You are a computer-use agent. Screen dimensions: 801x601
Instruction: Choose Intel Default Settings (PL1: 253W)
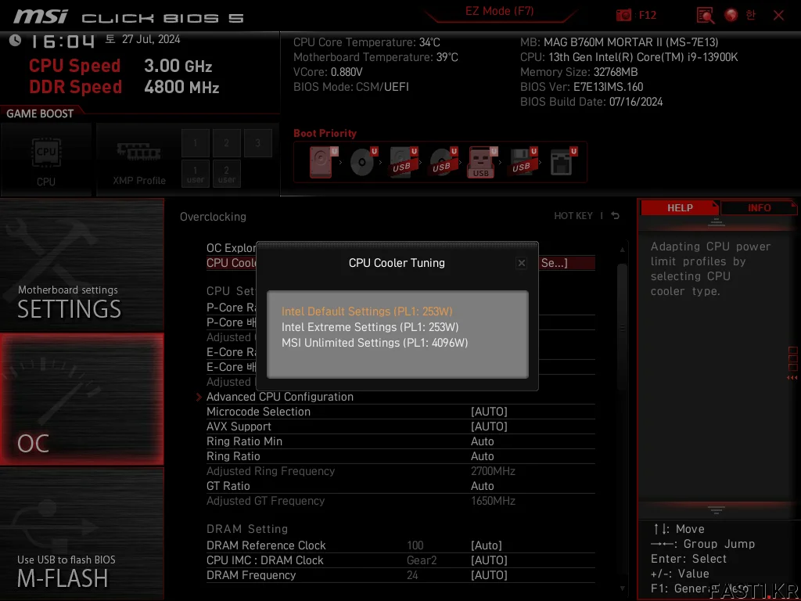point(367,311)
